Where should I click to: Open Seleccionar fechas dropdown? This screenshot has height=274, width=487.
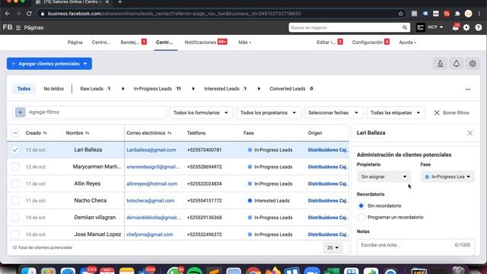[x=333, y=113]
